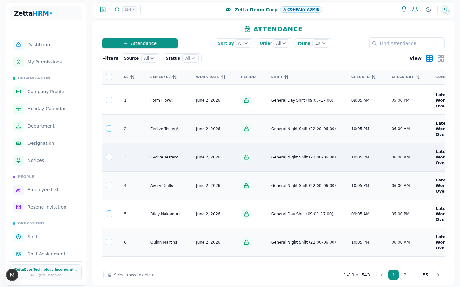Open the notifications bell
The width and height of the screenshot is (460, 287).
415,10
